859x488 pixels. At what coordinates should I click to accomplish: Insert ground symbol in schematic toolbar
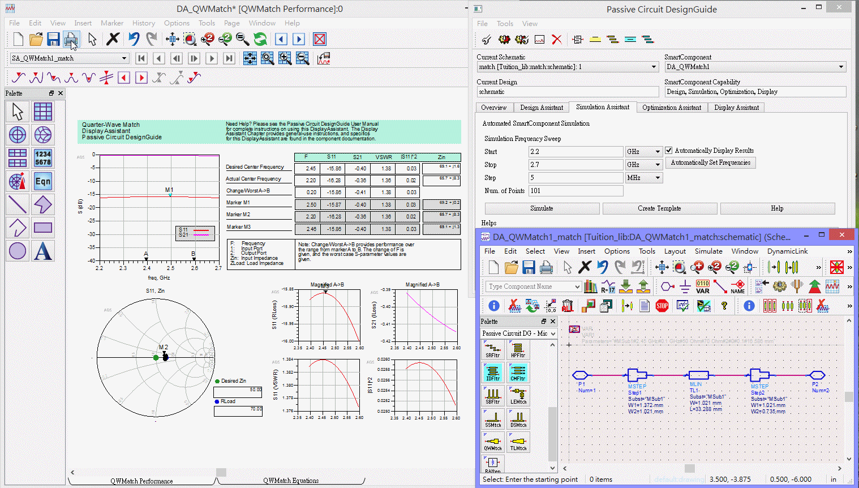685,286
